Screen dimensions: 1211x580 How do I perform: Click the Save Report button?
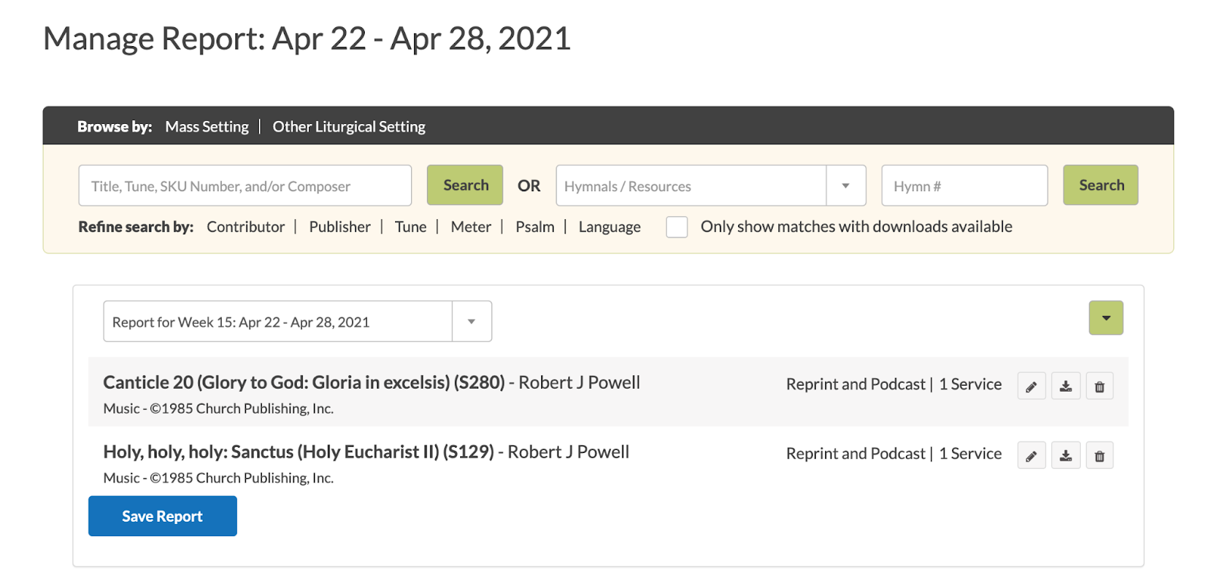tap(163, 516)
